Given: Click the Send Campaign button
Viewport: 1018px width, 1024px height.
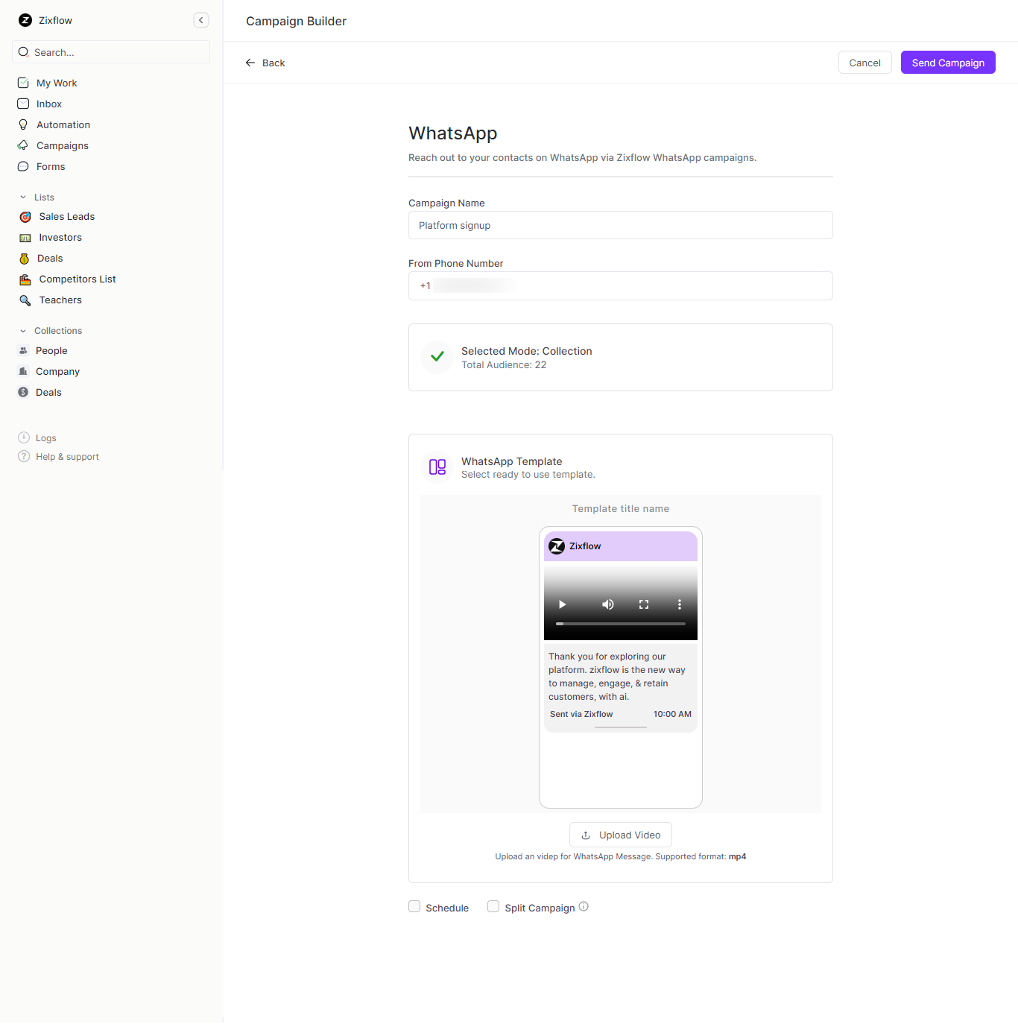Looking at the screenshot, I should (x=947, y=63).
